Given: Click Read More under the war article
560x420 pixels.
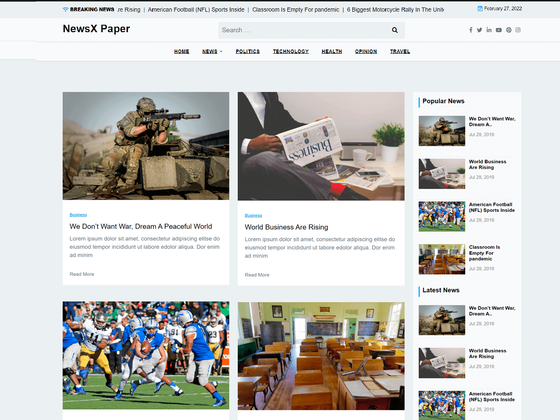Looking at the screenshot, I should pos(82,274).
